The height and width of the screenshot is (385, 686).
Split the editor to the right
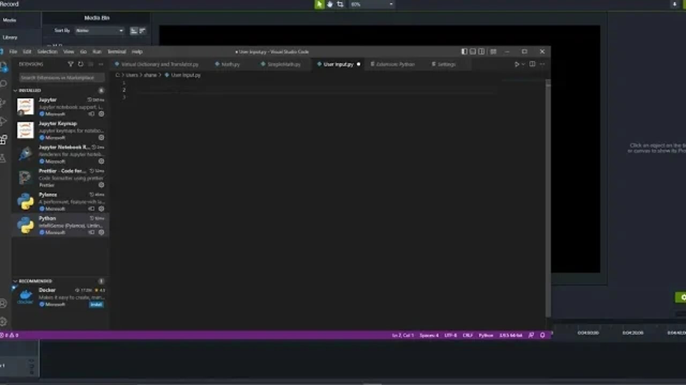(532, 64)
